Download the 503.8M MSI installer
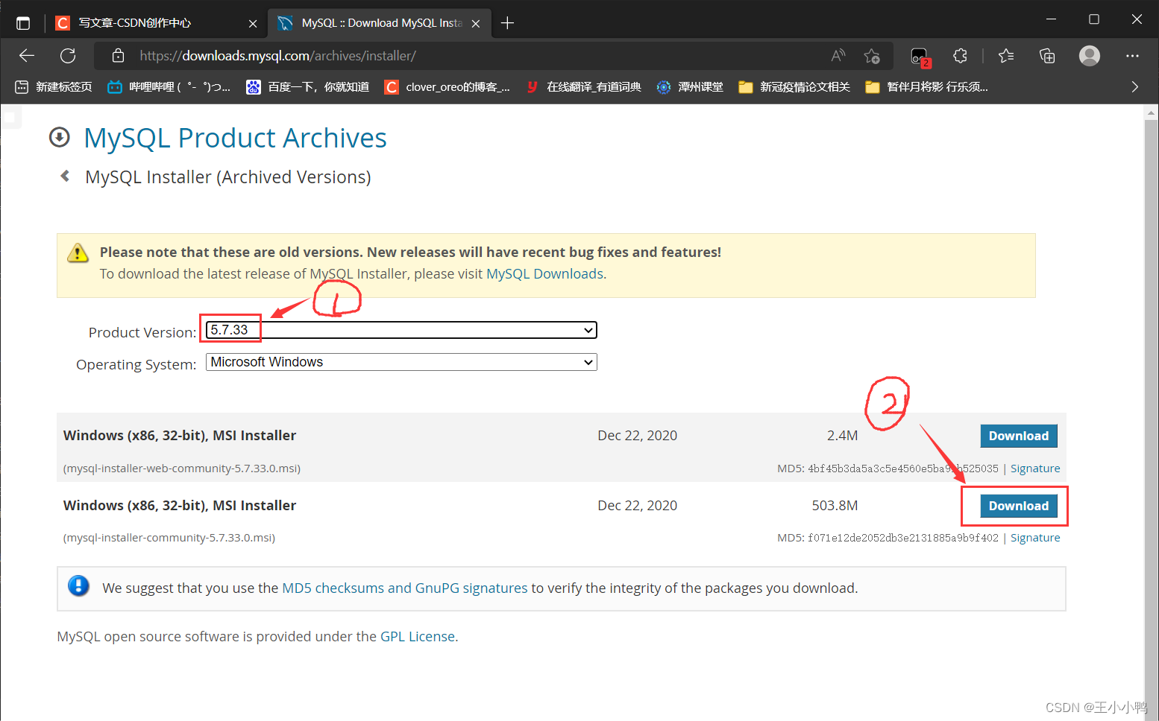Viewport: 1159px width, 721px height. (1018, 506)
